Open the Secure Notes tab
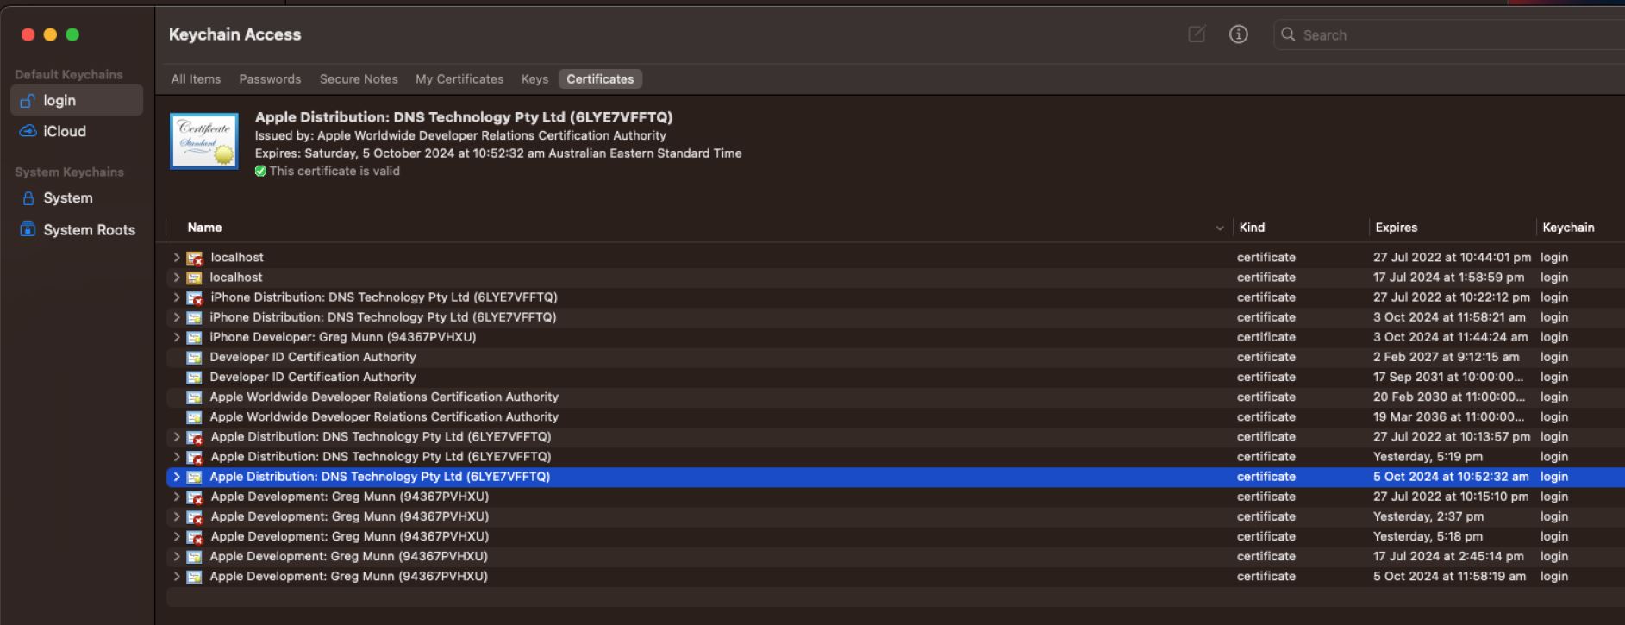The height and width of the screenshot is (625, 1625). [359, 79]
